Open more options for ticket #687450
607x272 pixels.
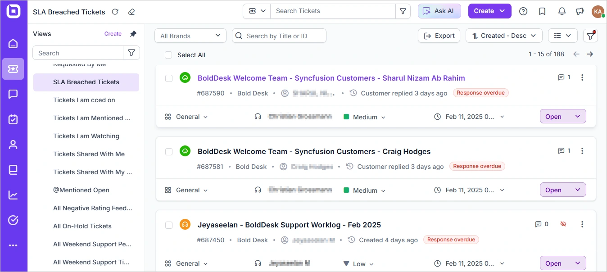(582, 224)
